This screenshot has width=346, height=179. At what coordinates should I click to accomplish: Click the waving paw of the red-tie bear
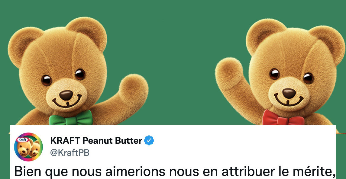click(x=229, y=73)
